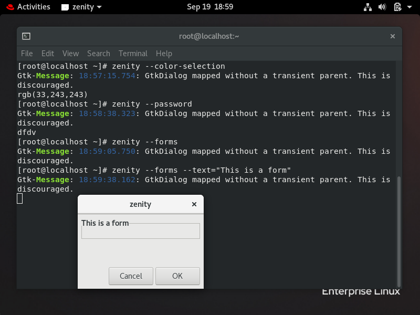Open the Help menu
The image size is (420, 315).
tap(164, 53)
